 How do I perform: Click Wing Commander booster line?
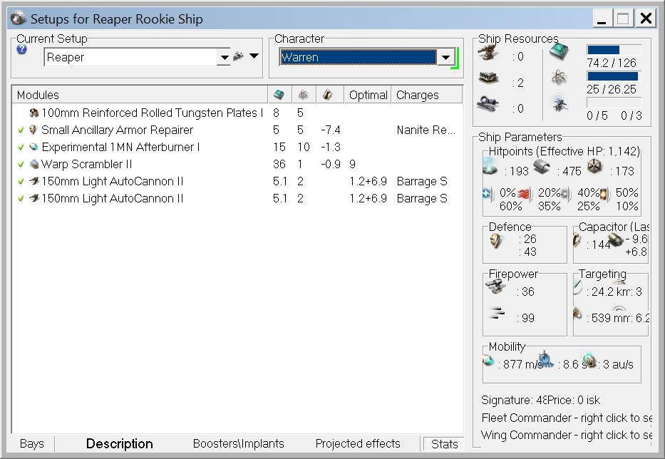tap(567, 435)
